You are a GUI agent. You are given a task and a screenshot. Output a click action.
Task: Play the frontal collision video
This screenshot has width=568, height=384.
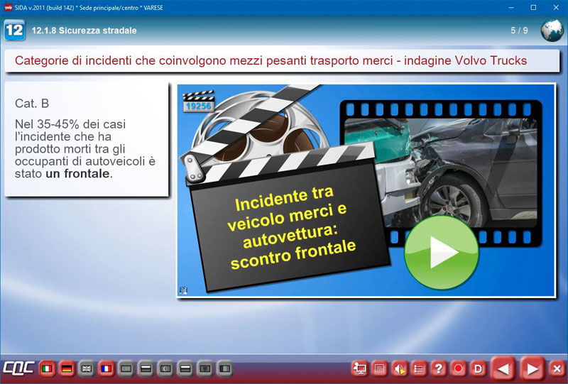pyautogui.click(x=432, y=253)
